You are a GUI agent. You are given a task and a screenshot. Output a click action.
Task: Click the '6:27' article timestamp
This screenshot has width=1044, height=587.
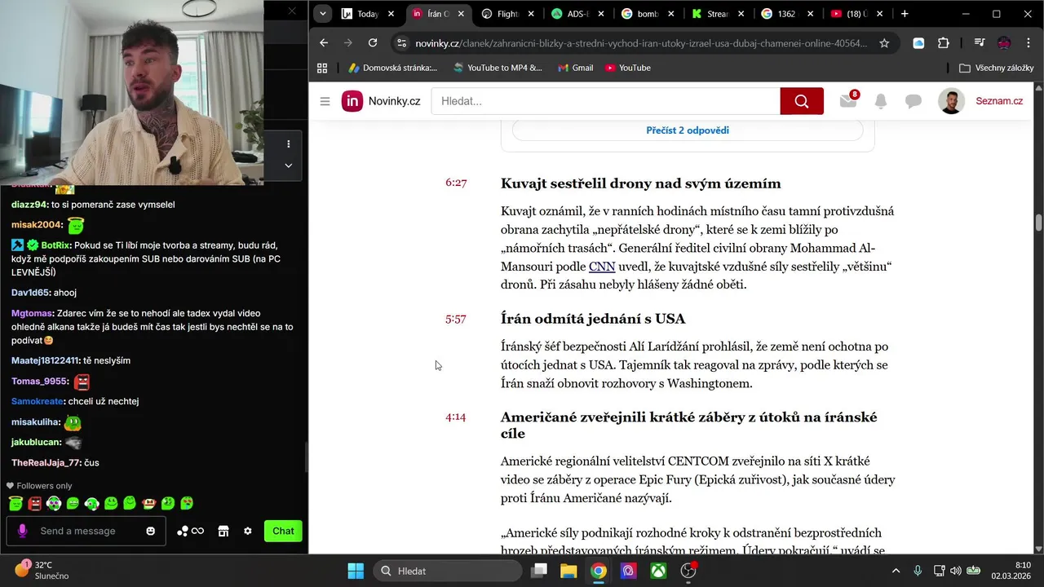(x=456, y=183)
